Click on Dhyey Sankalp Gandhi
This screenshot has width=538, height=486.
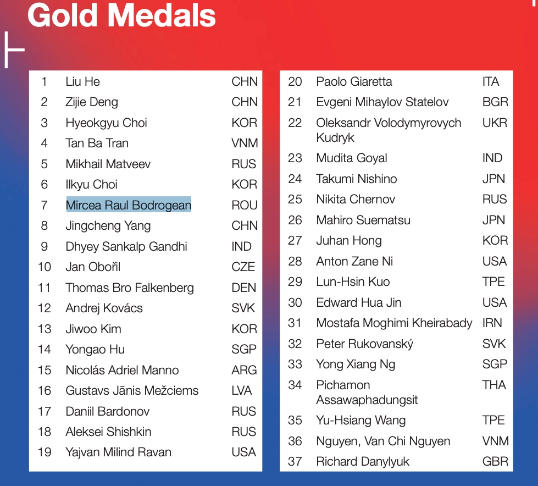[126, 246]
